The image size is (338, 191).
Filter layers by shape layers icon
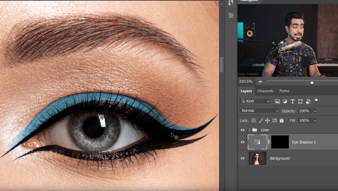300,101
